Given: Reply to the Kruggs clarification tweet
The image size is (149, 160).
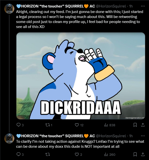Looking at the screenshot, I should (x=20, y=154).
